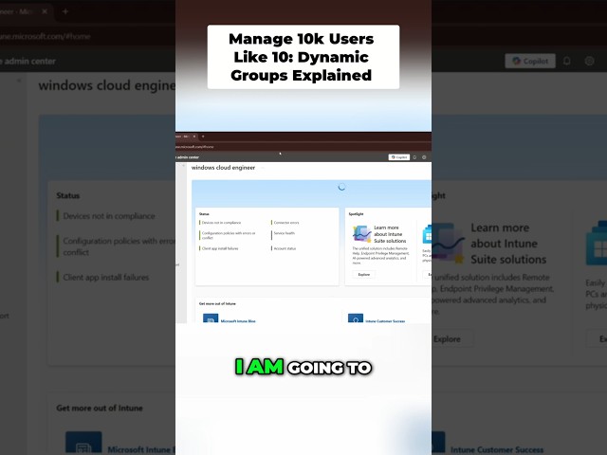607x455 pixels.
Task: Open 'Client app install failures' in center inset
Action: click(x=220, y=248)
